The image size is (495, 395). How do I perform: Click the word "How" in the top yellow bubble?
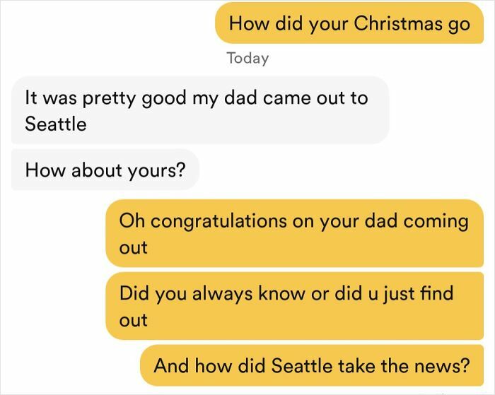245,23
